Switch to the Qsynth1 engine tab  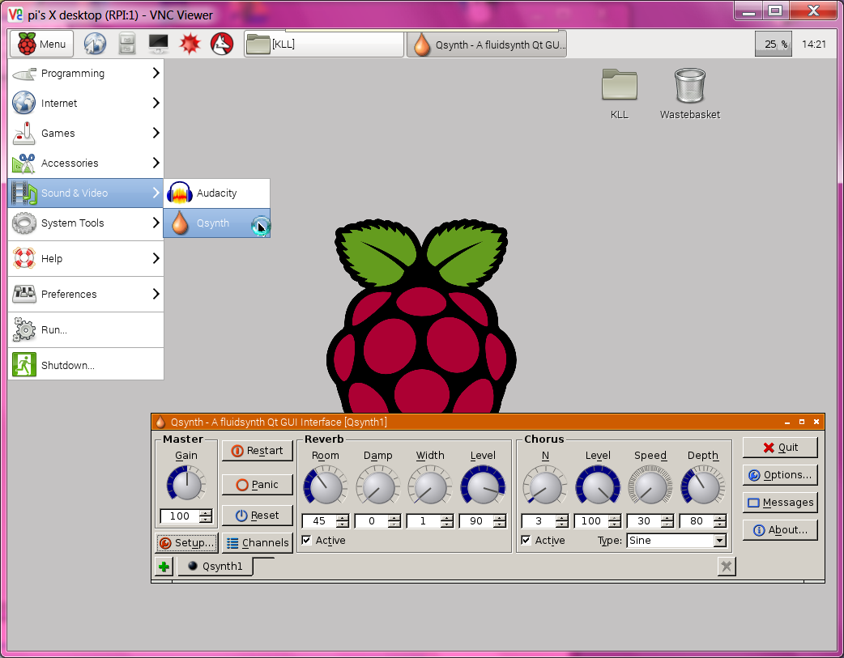(x=215, y=567)
